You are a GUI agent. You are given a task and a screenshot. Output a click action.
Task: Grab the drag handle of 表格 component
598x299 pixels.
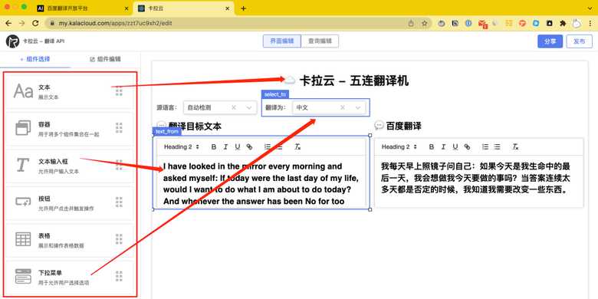[x=119, y=239]
